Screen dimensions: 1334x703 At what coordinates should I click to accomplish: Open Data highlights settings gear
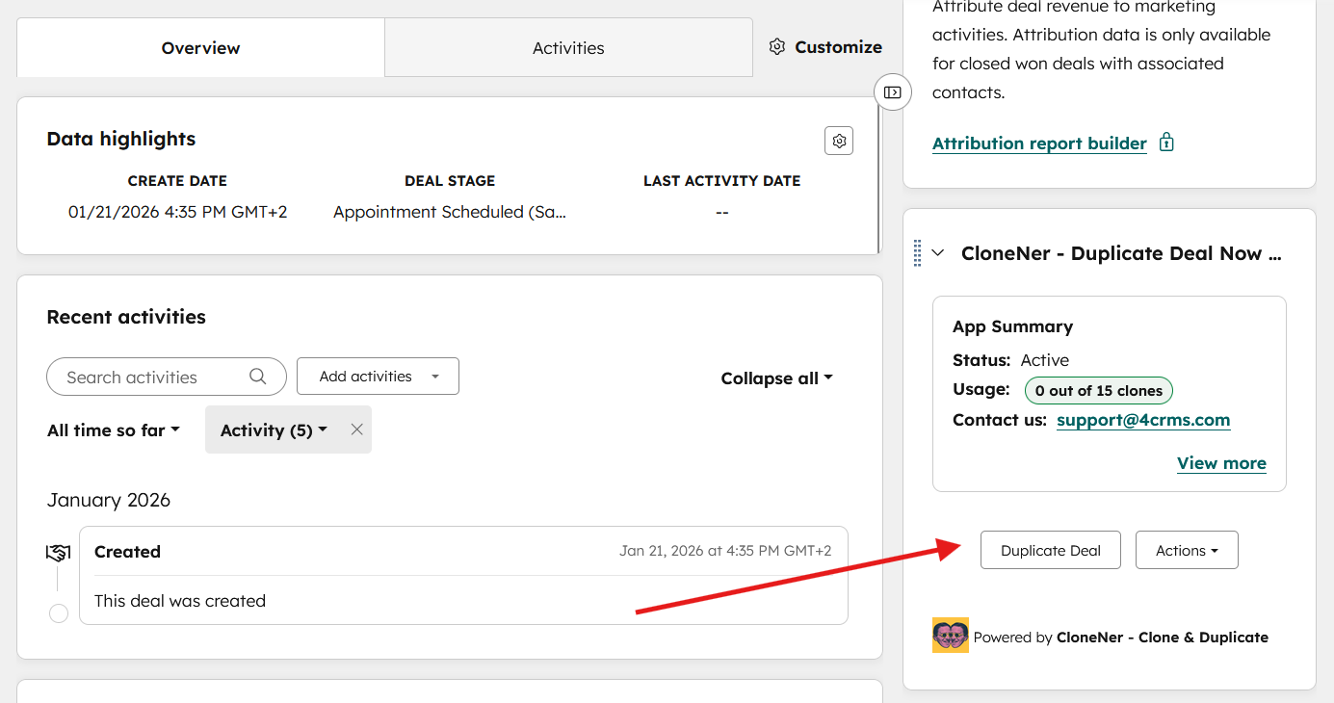(839, 141)
